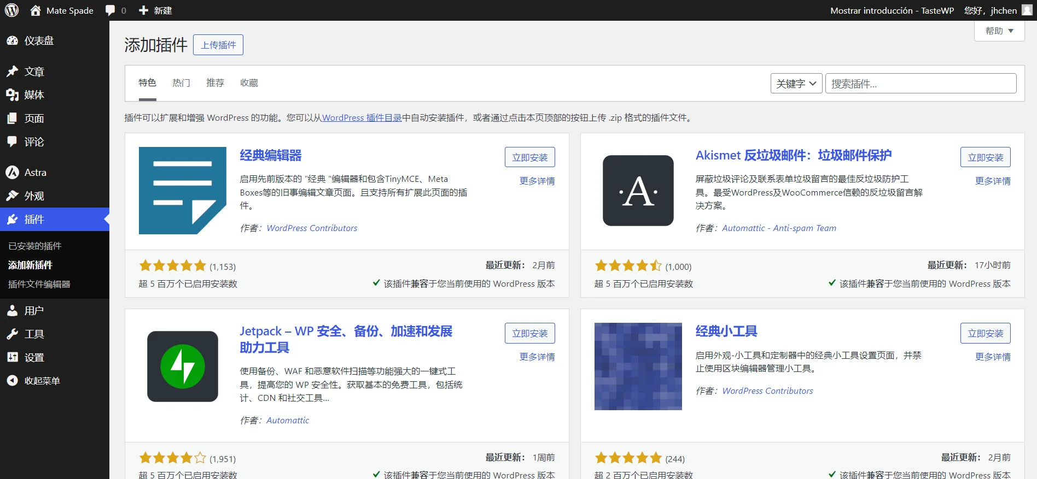Open 设置 settings icon
1037x479 pixels.
pos(12,358)
